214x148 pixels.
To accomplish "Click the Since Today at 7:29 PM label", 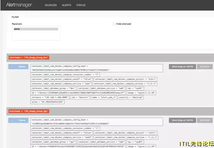I will pyautogui.click(x=183, y=120).
